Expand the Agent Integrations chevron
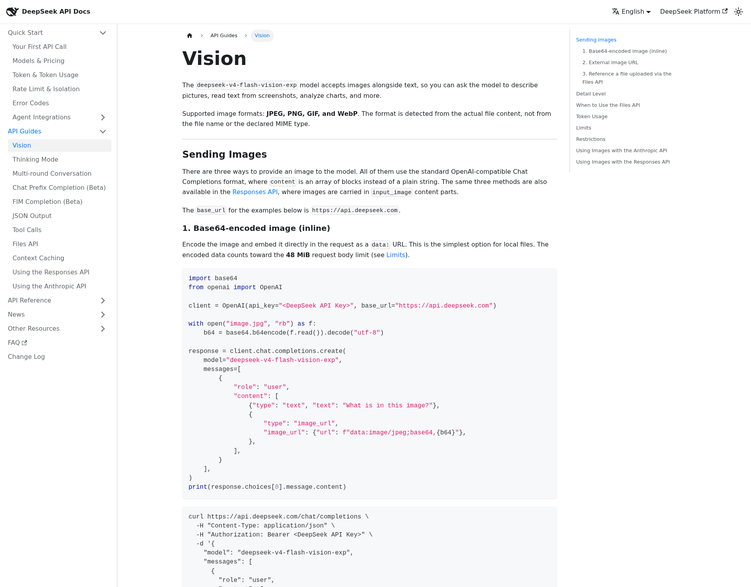Screen dimensions: 751x587 tap(103, 117)
